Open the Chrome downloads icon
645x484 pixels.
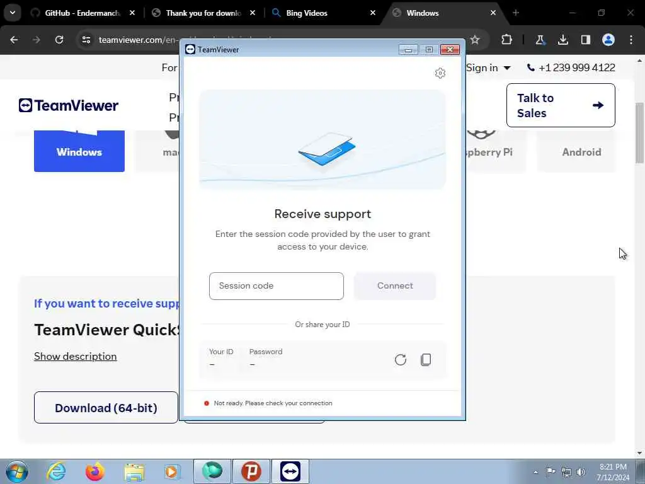pyautogui.click(x=562, y=40)
